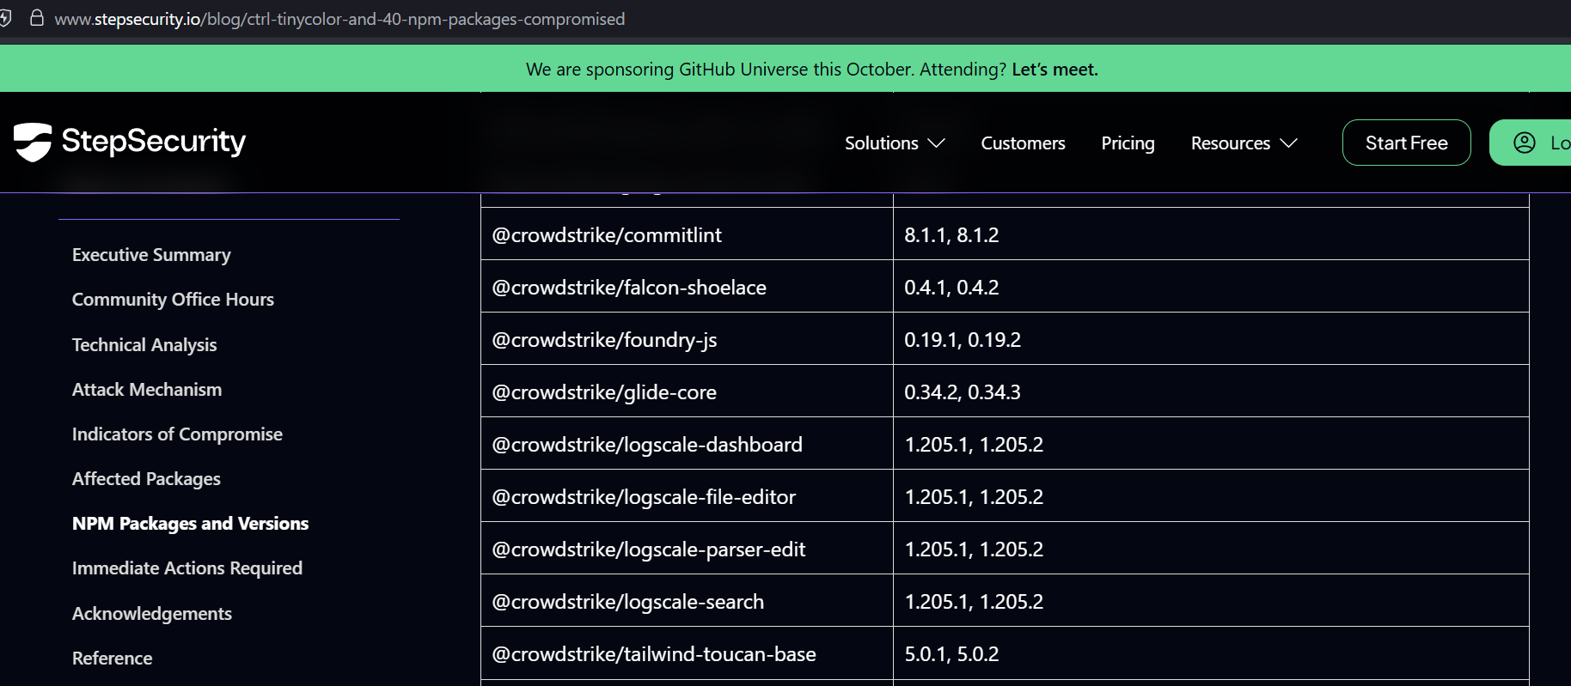1571x686 pixels.
Task: Click the Let's meet link in banner
Action: pyautogui.click(x=1054, y=70)
